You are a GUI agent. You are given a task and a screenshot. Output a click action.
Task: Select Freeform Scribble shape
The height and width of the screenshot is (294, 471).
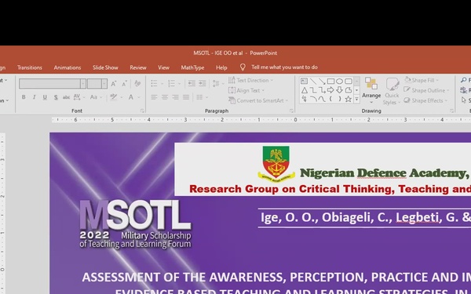(305, 99)
